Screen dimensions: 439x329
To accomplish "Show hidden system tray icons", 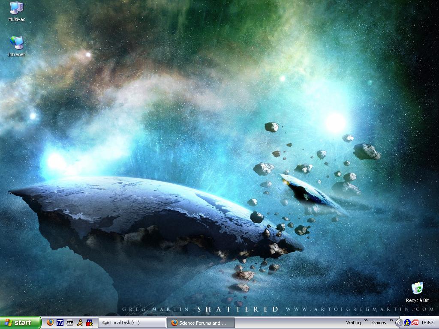I will click(399, 323).
